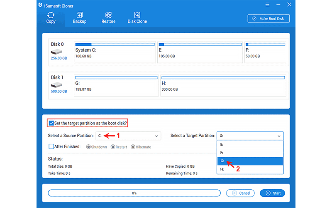Viewport: 332px width, 208px height.
Task: Select the Hibernate radio option
Action: click(133, 147)
